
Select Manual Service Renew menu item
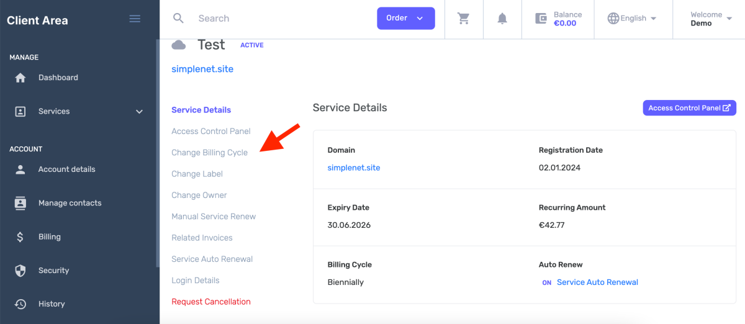[214, 217]
